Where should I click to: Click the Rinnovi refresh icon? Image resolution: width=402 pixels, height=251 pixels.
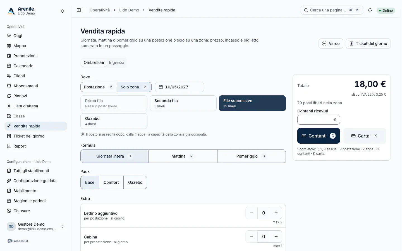point(9,96)
